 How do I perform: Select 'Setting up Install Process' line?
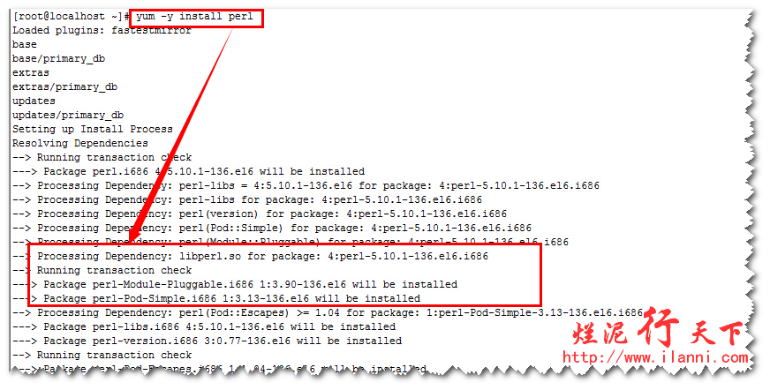[x=93, y=129]
